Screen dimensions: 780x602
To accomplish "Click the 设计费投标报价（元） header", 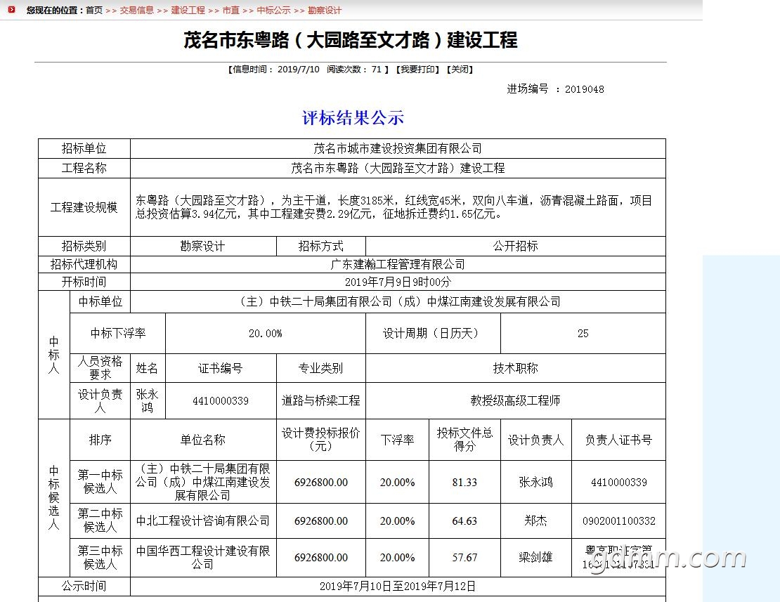I will pyautogui.click(x=321, y=440).
